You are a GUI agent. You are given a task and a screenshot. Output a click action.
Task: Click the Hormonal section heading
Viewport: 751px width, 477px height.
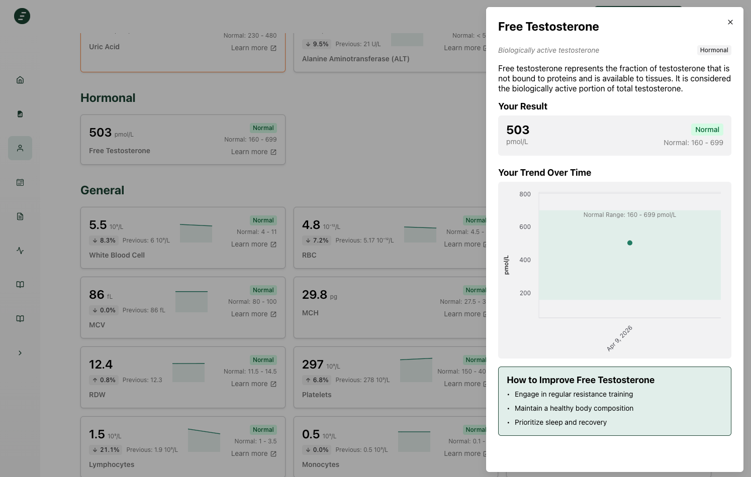(108, 98)
